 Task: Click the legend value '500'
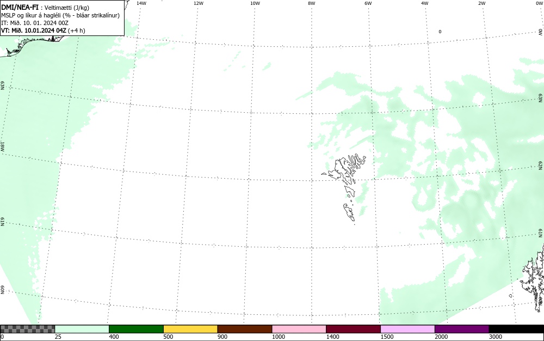(x=168, y=337)
